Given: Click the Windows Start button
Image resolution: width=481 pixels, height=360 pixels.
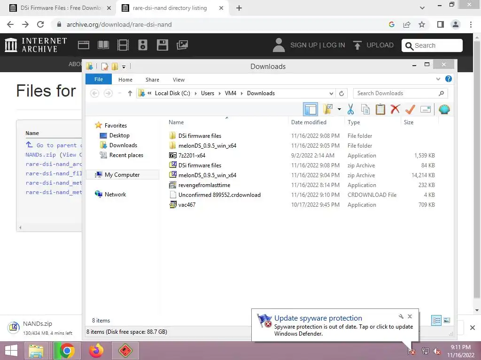Looking at the screenshot, I should 11,351.
